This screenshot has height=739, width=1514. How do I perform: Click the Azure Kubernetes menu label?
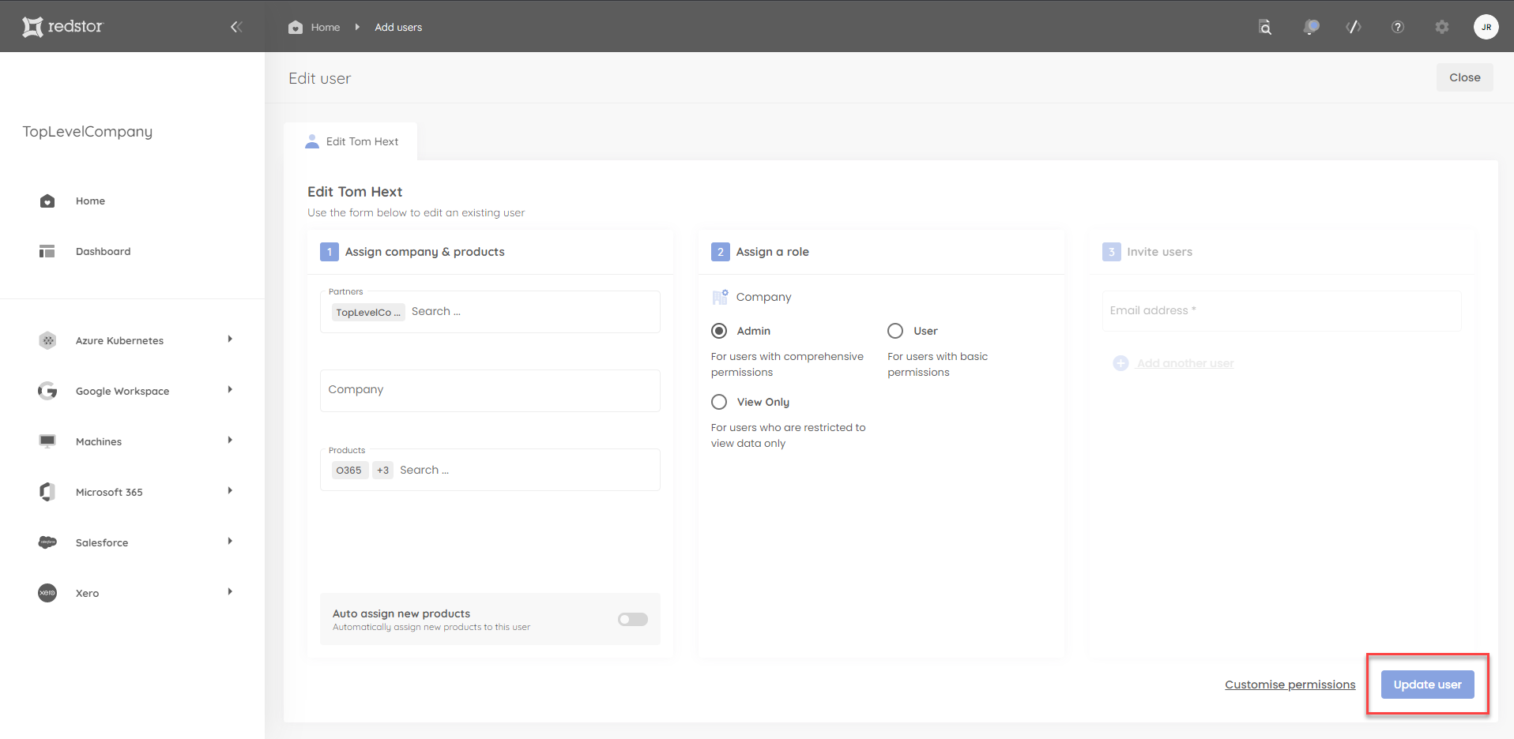(x=119, y=340)
